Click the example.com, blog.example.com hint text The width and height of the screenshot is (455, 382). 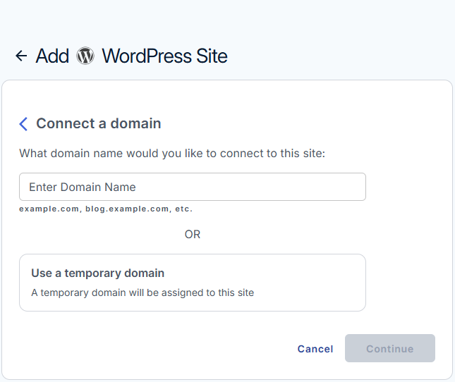click(106, 209)
